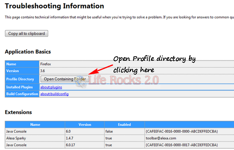This screenshot has height=150, width=234.
Task: Follow the about:buildconfig link
Action: (x=54, y=94)
